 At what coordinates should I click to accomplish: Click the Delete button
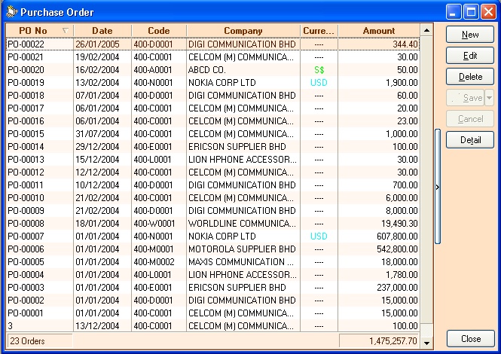point(469,77)
